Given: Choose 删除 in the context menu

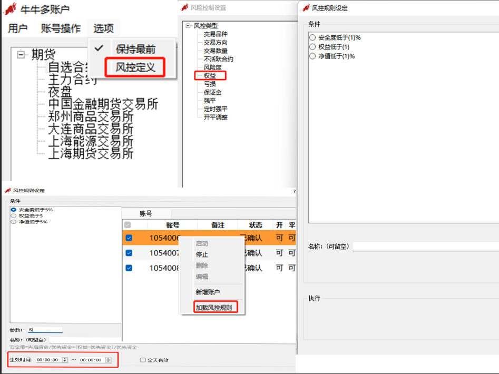Looking at the screenshot, I should (202, 265).
